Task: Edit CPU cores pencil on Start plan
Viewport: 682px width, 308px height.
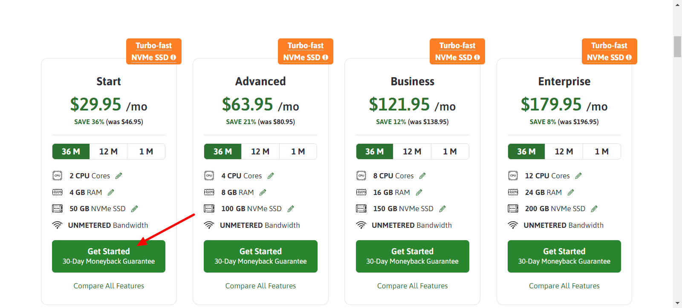Action: tap(119, 176)
